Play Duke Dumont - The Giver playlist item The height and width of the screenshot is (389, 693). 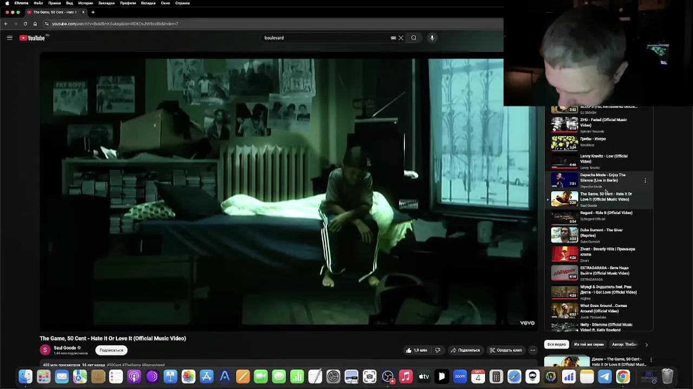click(x=598, y=236)
